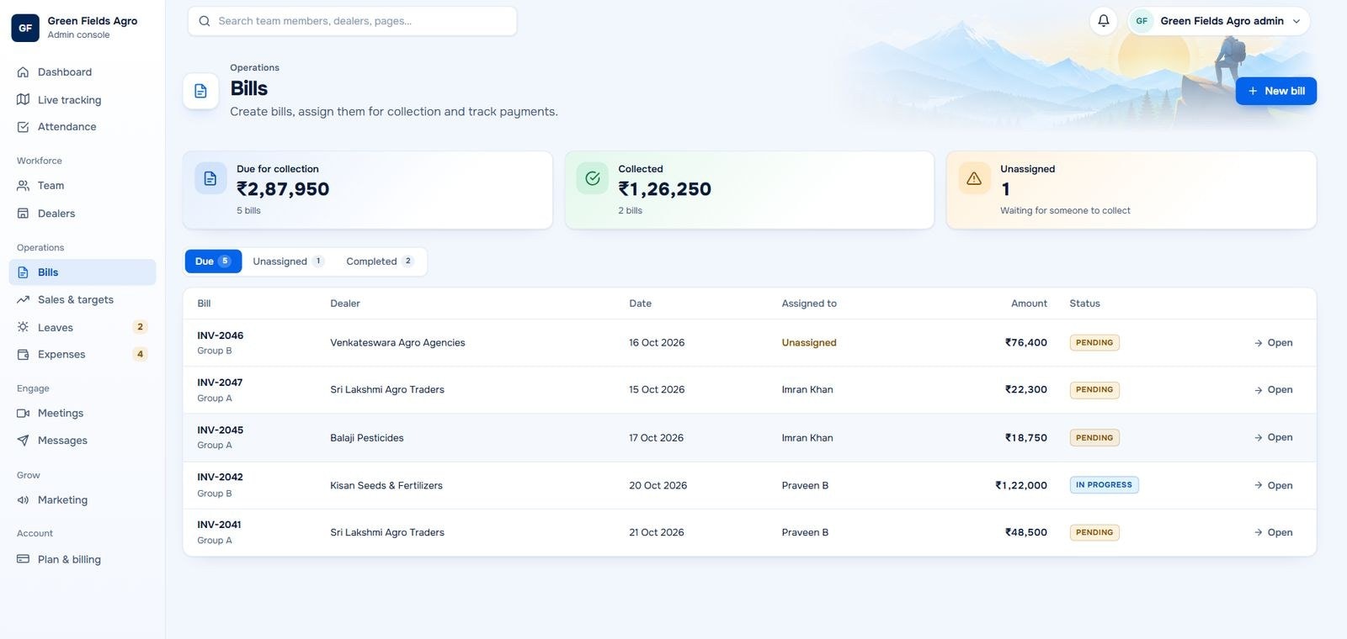Click the Marketing megaphone icon
This screenshot has height=639, width=1347.
[x=23, y=500]
